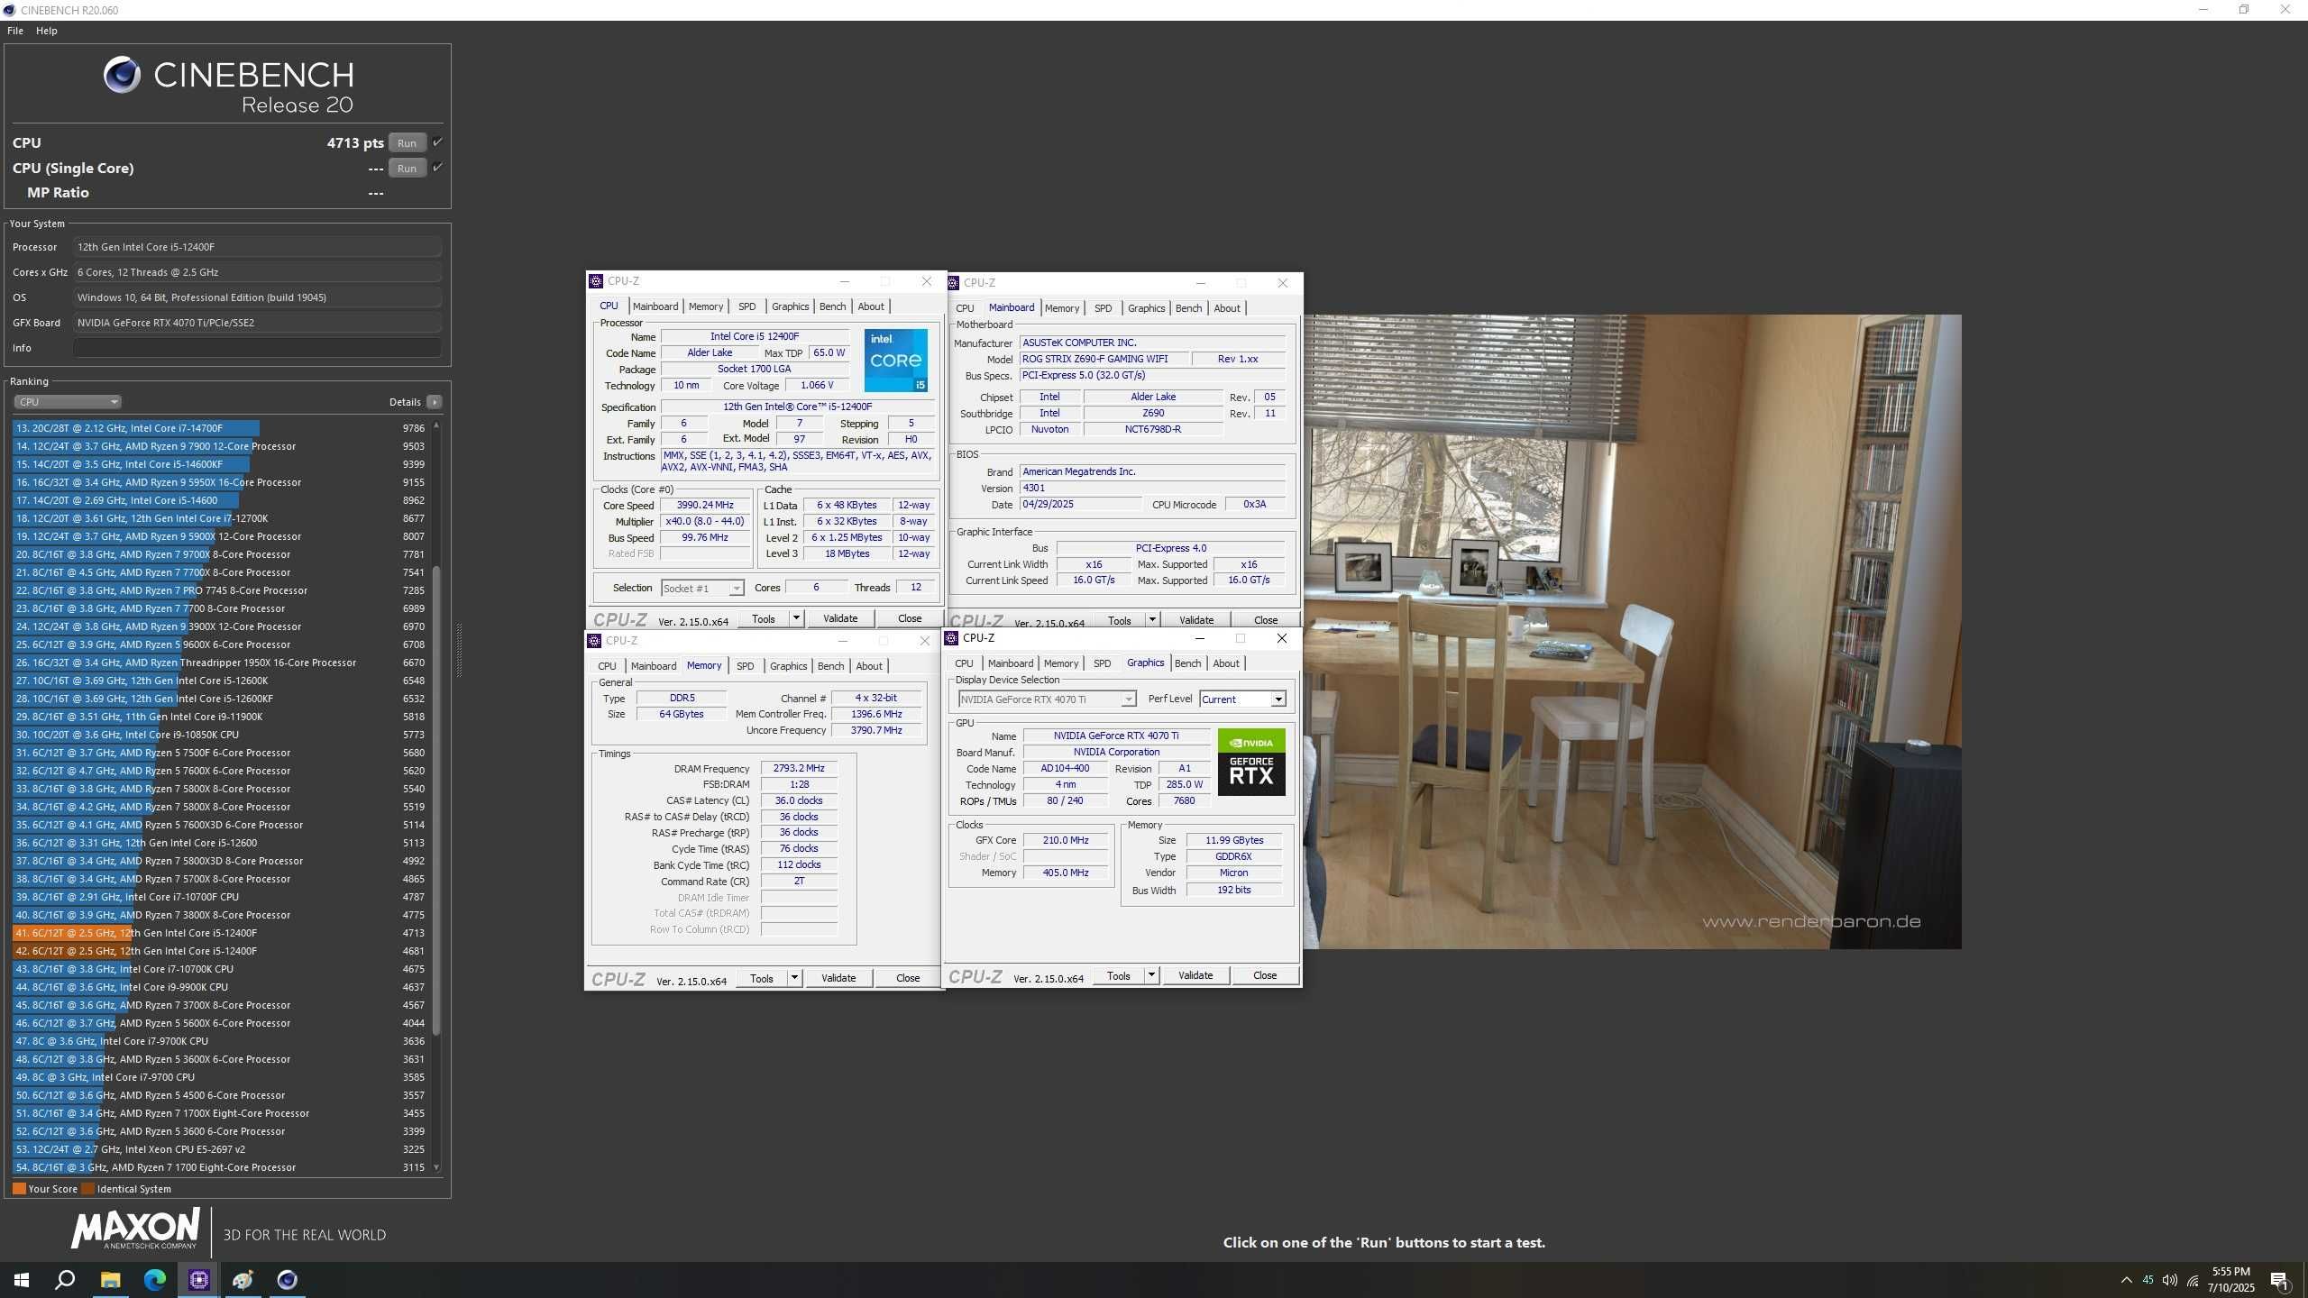Click CPU-Z icon in CPU window title bar
The height and width of the screenshot is (1298, 2308).
tap(596, 281)
